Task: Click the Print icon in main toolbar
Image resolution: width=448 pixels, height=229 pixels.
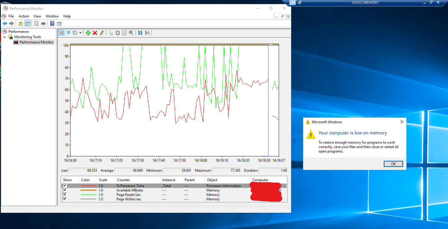Action: (x=43, y=24)
